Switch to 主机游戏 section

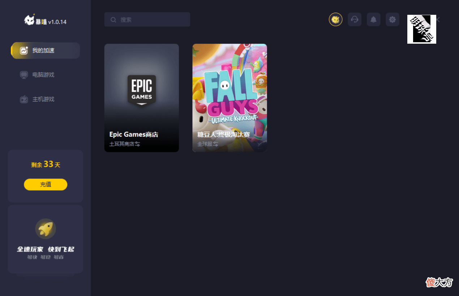[x=43, y=99]
